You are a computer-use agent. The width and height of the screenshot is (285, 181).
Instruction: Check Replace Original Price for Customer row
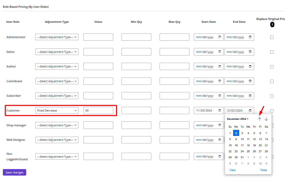click(272, 111)
